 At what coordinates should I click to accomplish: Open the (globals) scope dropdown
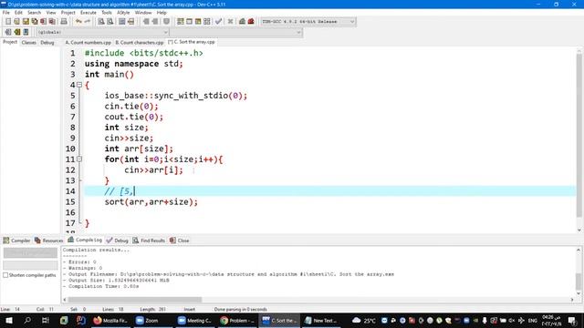pyautogui.click(x=102, y=33)
